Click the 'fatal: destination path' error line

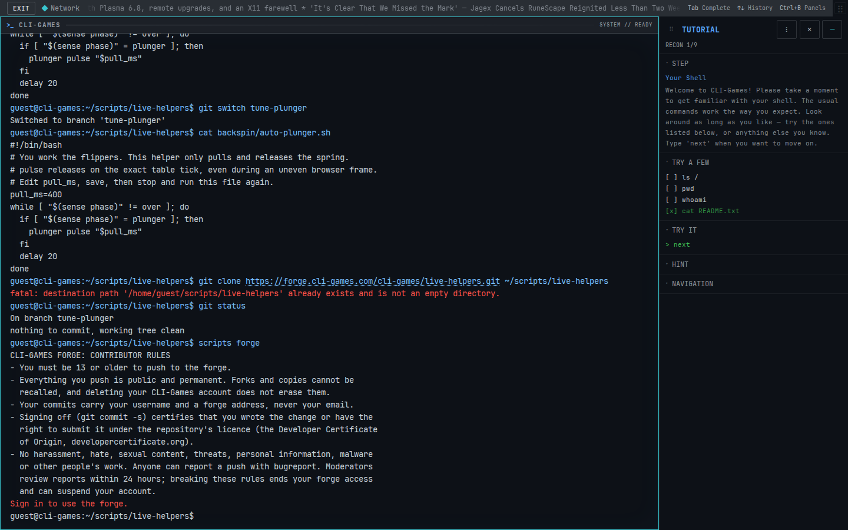coord(255,294)
